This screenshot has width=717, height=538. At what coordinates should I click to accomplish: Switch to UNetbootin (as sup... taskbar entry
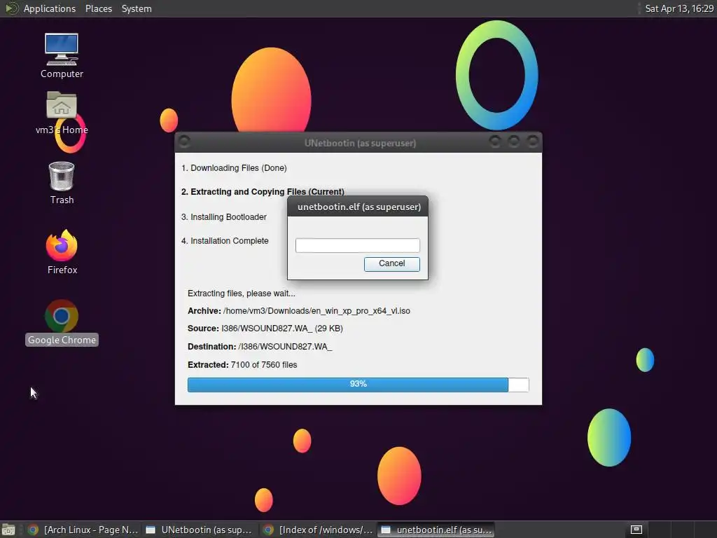point(200,530)
